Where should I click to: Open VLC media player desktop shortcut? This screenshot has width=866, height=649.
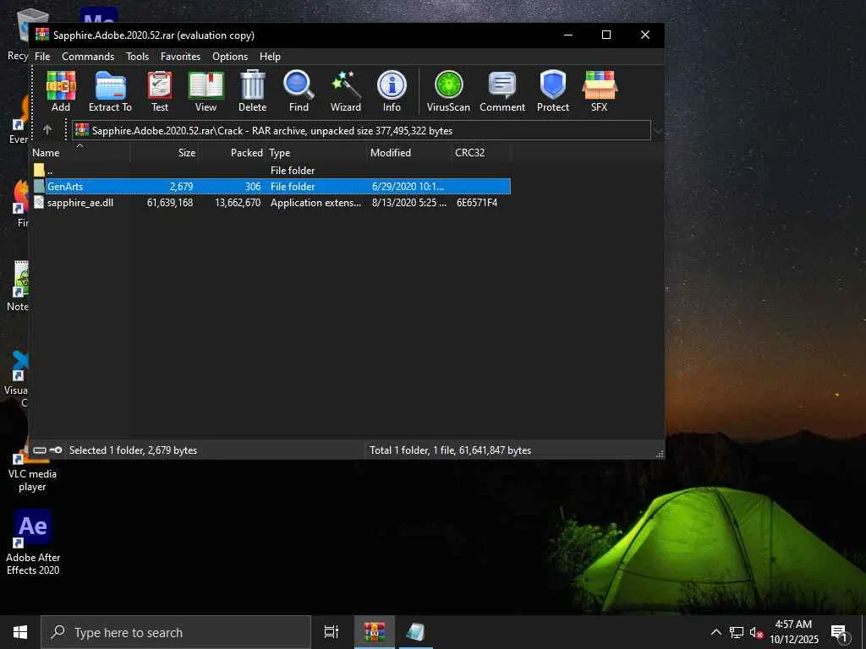[32, 466]
